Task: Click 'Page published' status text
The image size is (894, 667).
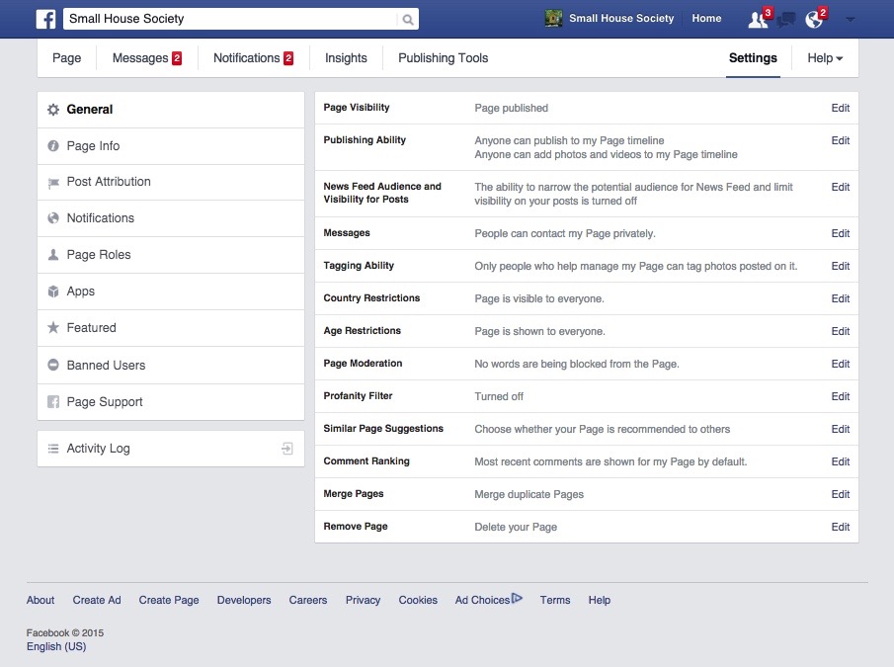Action: 512,109
